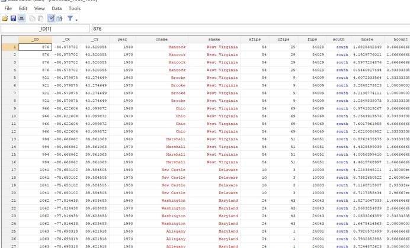Image resolution: width=410 pixels, height=248 pixels.
Task: Click the cell value field showing 876
Action: point(251,29)
